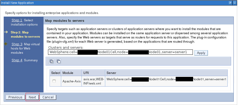Click the axis.war,WEB-INF/web.xml URI cell
Viewport: 239px width, 105px height.
94,81
